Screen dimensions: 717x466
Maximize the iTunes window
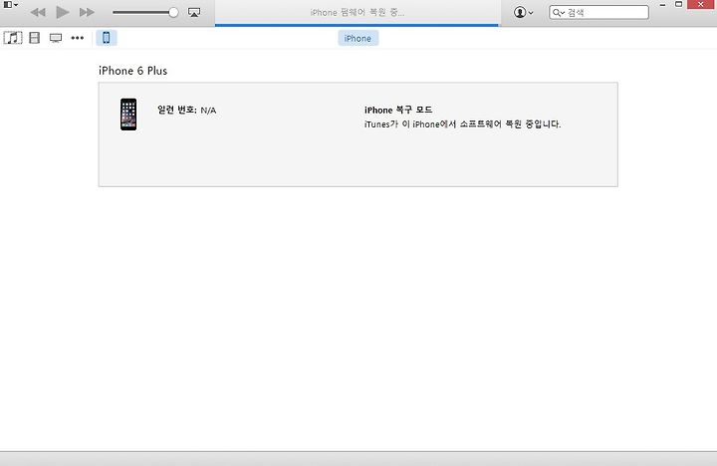pyautogui.click(x=678, y=5)
